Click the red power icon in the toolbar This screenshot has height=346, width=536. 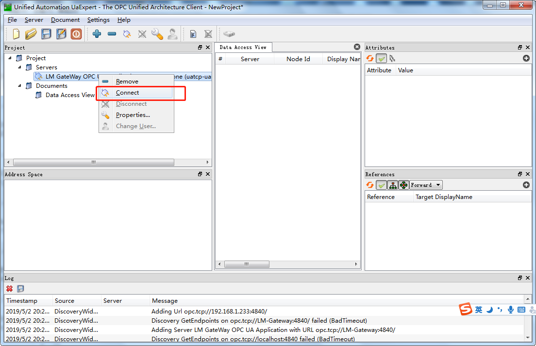[76, 34]
